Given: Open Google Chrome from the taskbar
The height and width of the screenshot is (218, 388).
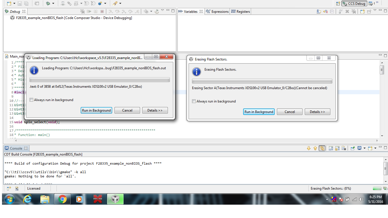Looking at the screenshot, I should (62, 199).
